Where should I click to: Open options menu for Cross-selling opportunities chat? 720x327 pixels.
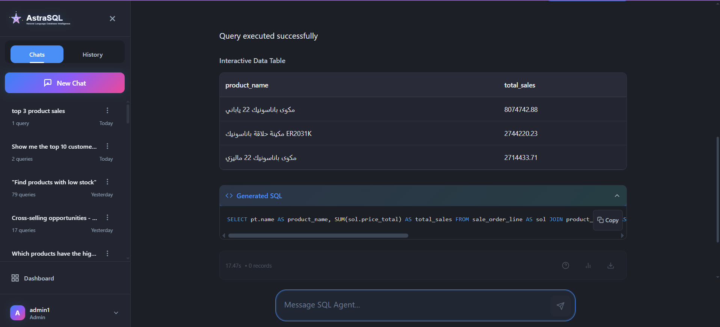click(x=107, y=217)
